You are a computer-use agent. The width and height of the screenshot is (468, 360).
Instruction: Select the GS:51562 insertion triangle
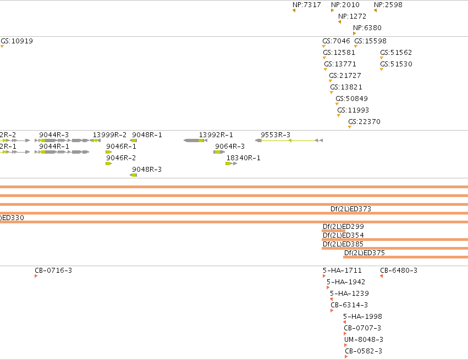(382, 58)
